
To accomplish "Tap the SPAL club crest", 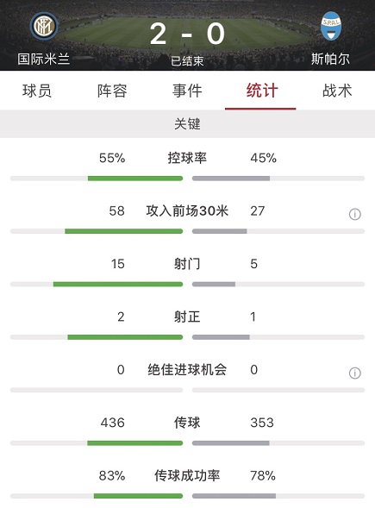I will click(331, 26).
